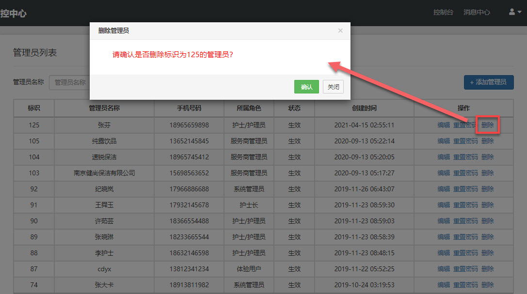Click 编辑 for 纯露饮品 row

444,141
